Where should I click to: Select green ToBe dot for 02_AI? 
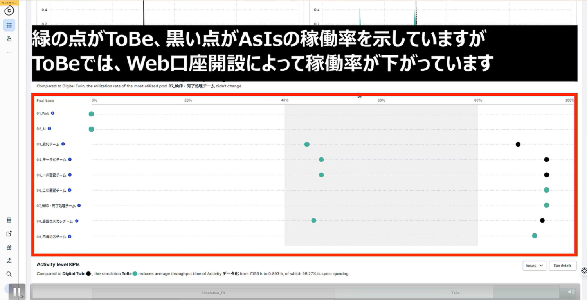(x=91, y=129)
